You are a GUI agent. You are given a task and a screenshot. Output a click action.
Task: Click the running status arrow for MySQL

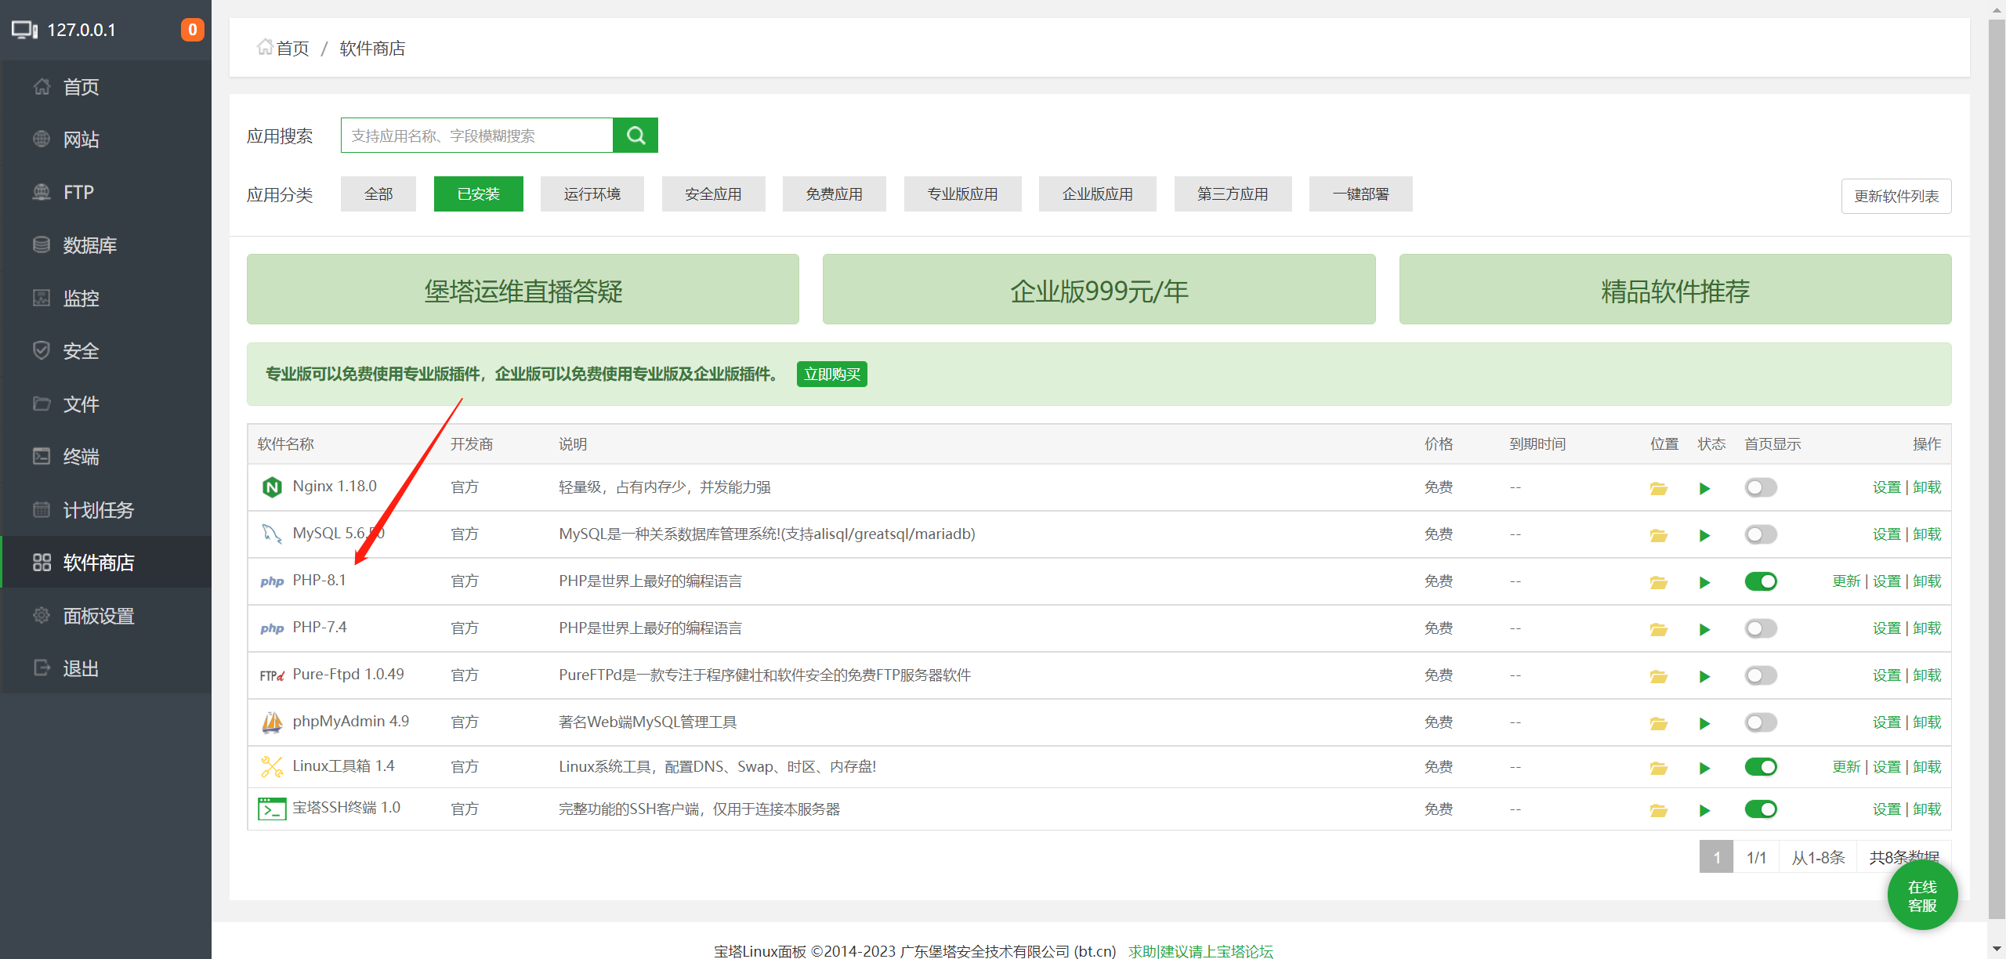[1704, 535]
